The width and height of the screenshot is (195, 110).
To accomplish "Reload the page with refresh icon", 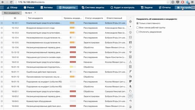I will pos(11,2).
